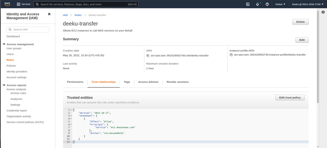Collapse the Access management section
This screenshot has width=327, height=148.
click(x=4, y=44)
